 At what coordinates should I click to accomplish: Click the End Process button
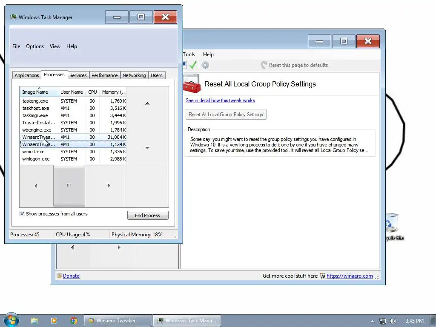coord(148,215)
